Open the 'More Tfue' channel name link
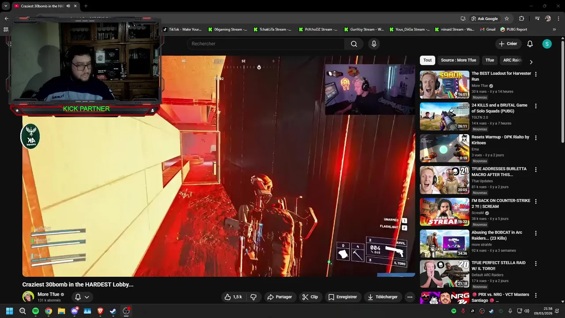This screenshot has width=565, height=318. click(x=48, y=295)
